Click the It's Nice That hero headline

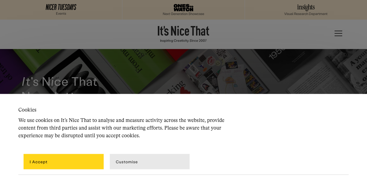pos(60,82)
